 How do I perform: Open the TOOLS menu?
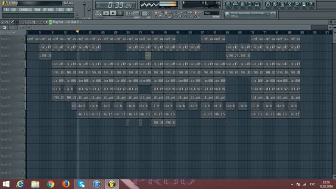coord(60,9)
